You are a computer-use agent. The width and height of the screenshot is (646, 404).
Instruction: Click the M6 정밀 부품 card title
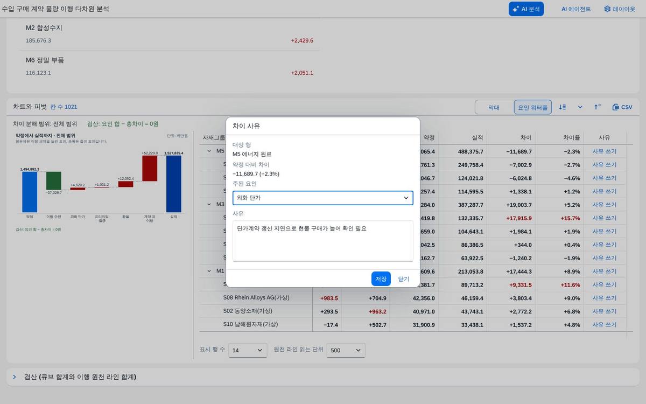point(45,60)
